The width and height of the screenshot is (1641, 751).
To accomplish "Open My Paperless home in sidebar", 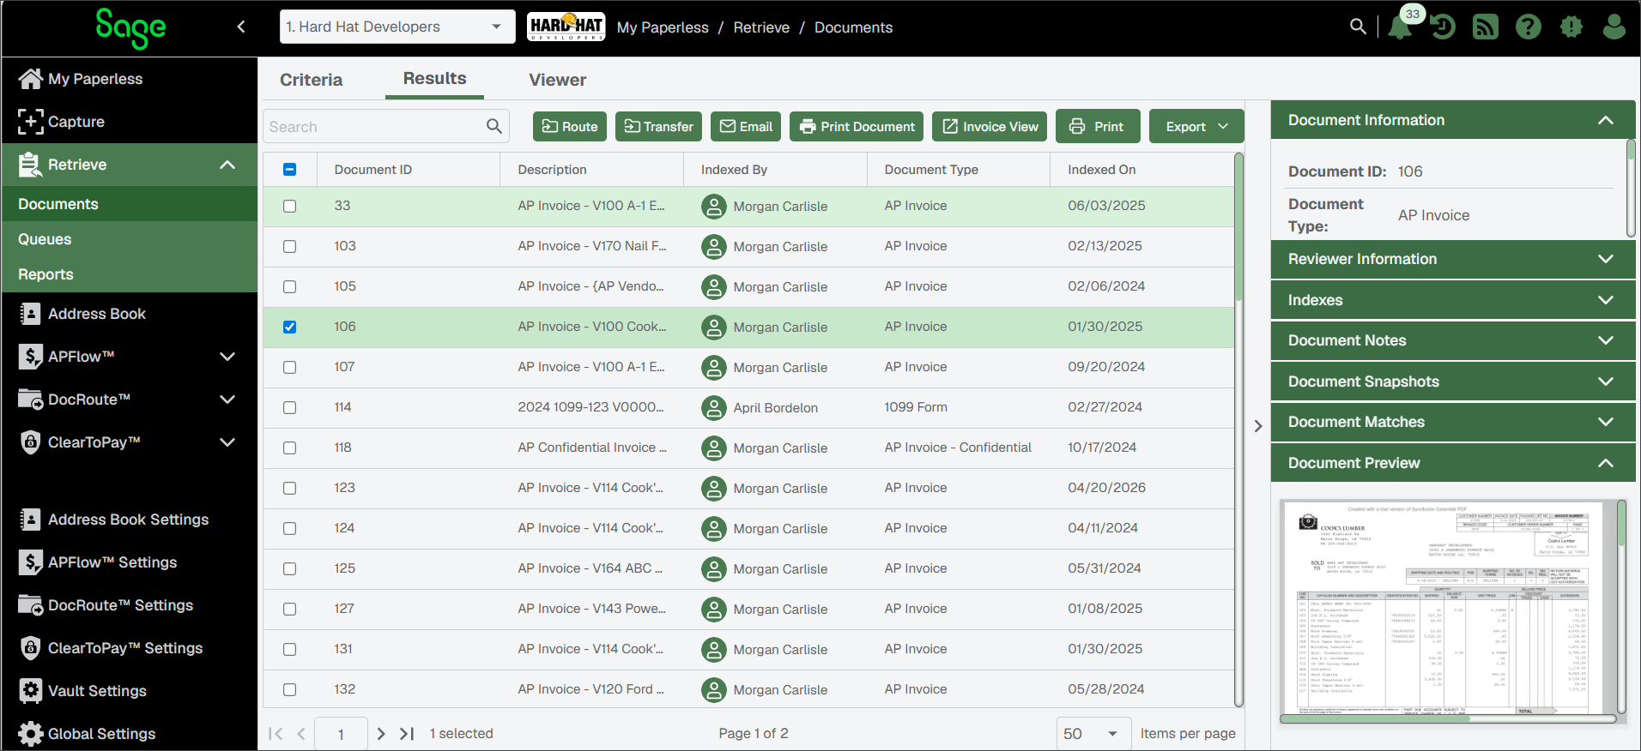I will pos(129,79).
